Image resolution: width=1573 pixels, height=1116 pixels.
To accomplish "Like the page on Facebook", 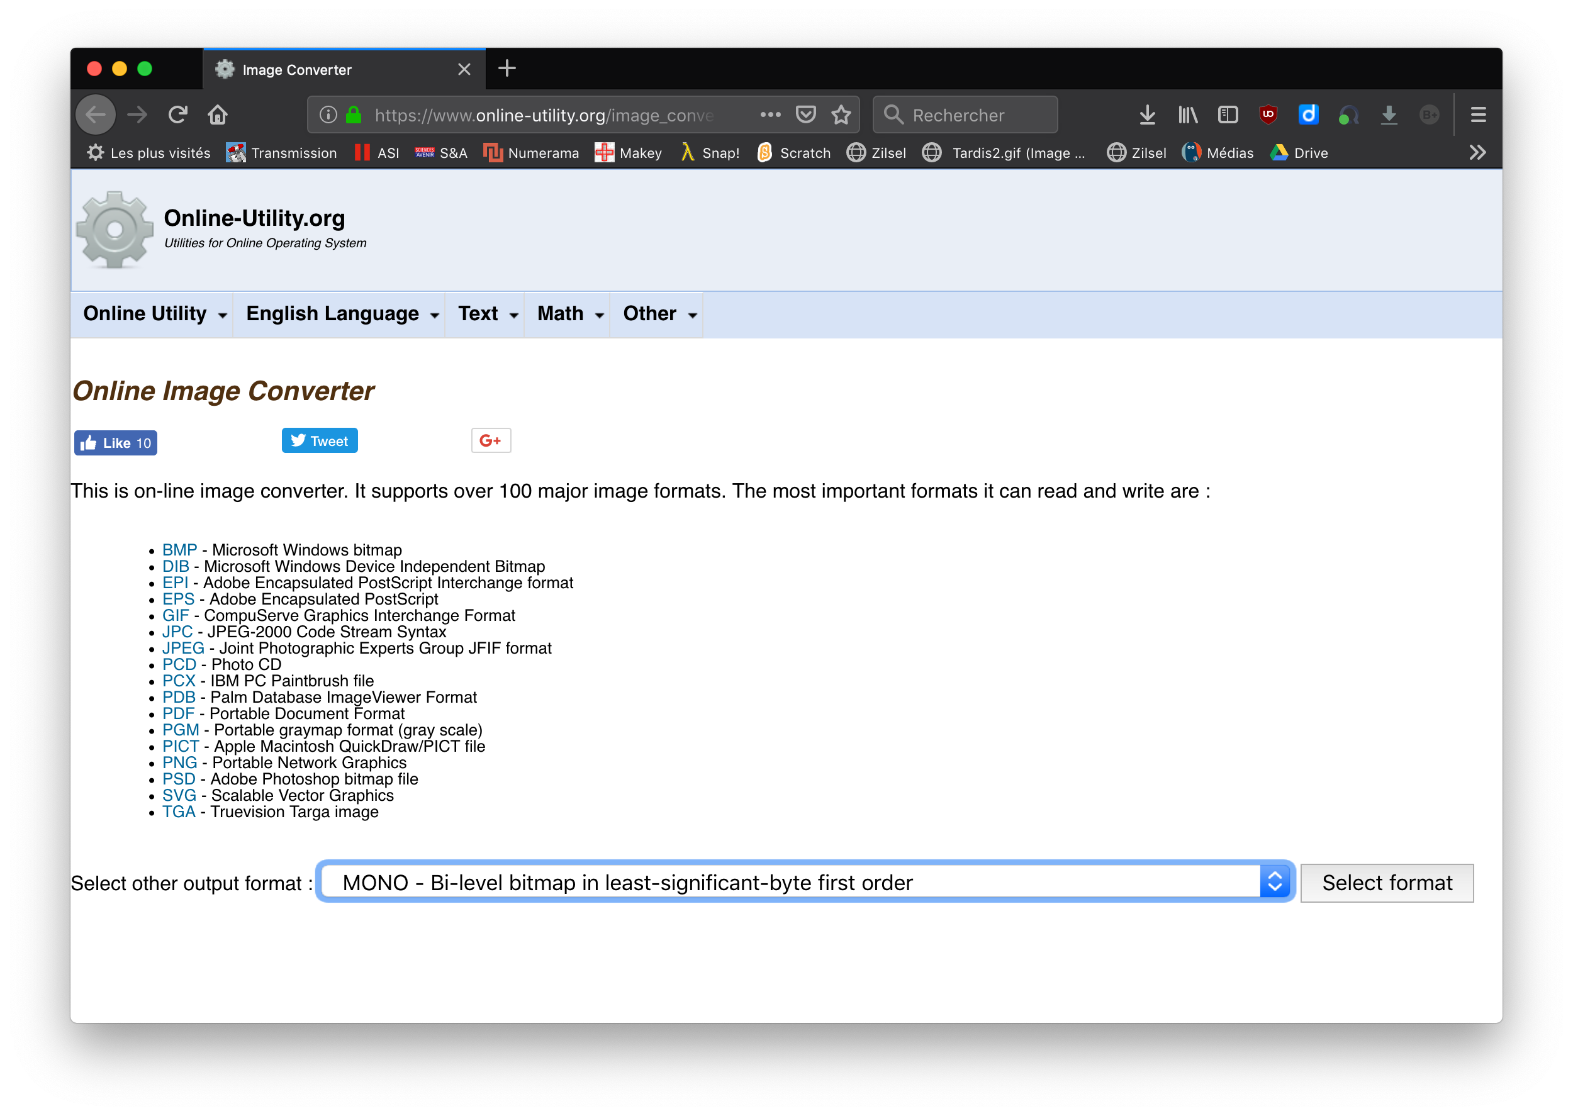I will 115,442.
